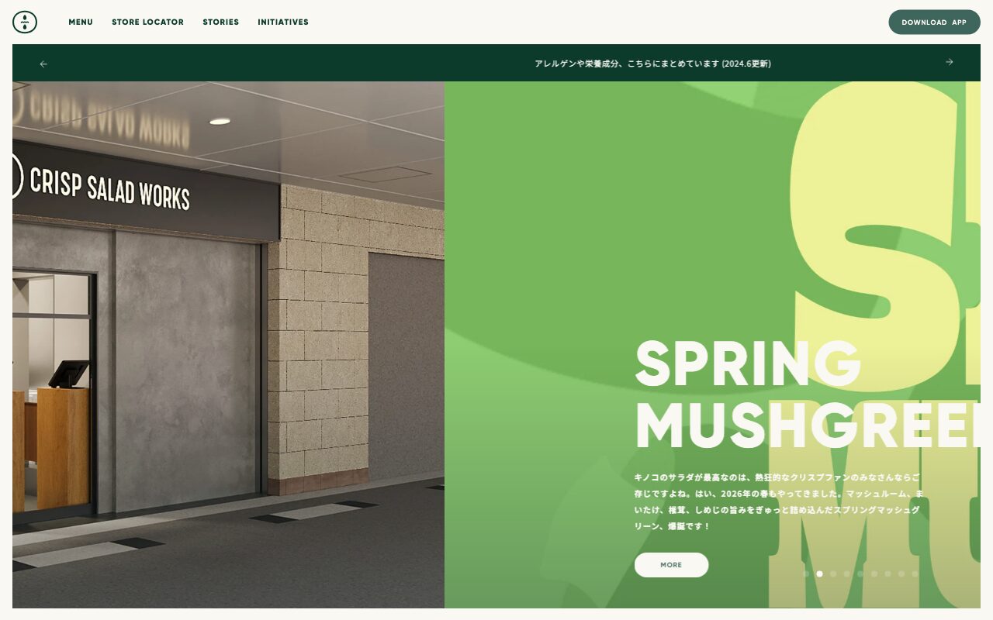The image size is (993, 620).
Task: Open the allergen and nutrition announcement text
Action: pyautogui.click(x=652, y=64)
